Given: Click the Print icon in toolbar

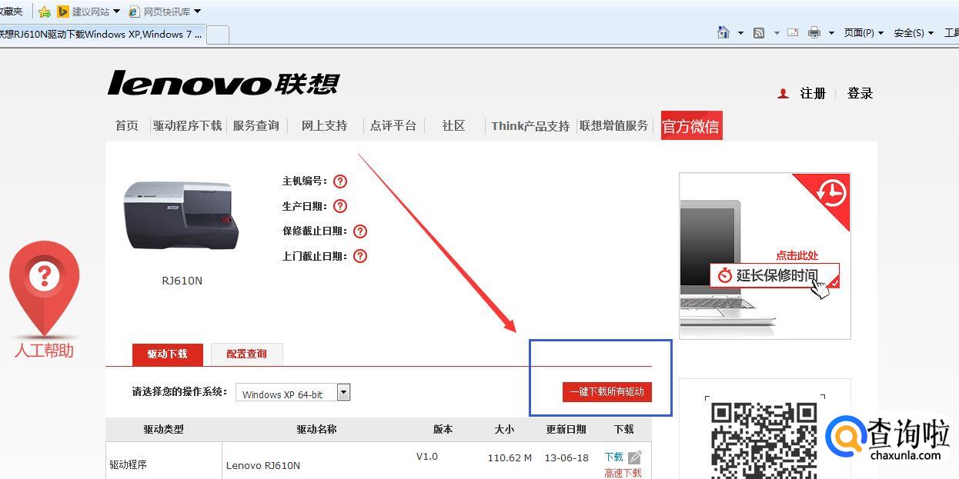Looking at the screenshot, I should coord(814,32).
